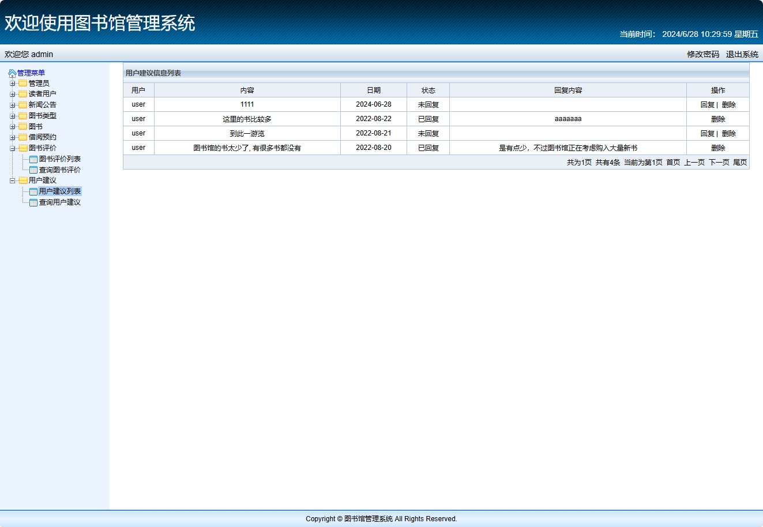Image resolution: width=763 pixels, height=527 pixels.
Task: Open the 修改密码 link
Action: [703, 54]
